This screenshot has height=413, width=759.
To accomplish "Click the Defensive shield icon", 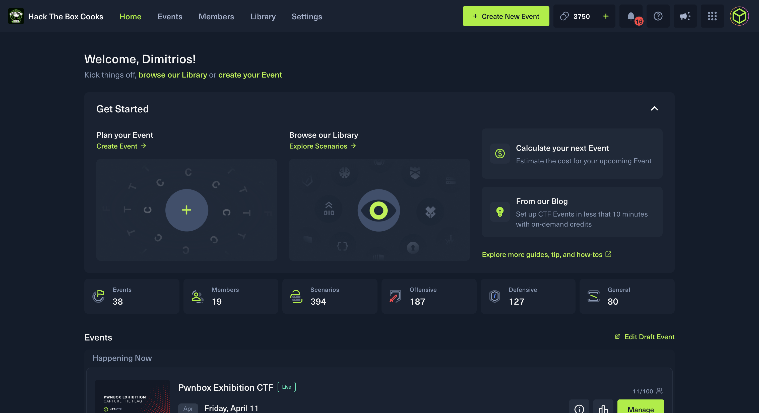I will (495, 296).
